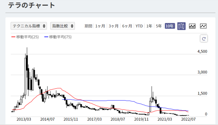Click the 2013/03 date label
Viewport: 218px width, 125px height.
[24, 119]
